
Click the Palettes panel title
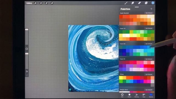(125, 9)
